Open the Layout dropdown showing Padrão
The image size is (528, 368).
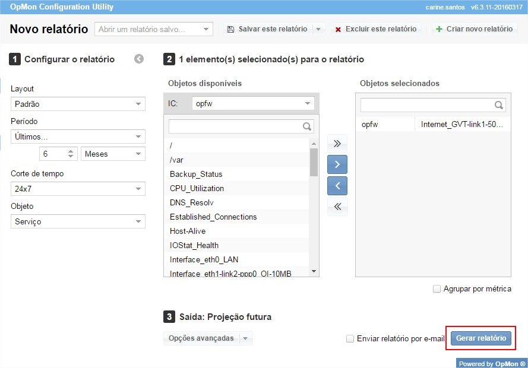pos(78,104)
